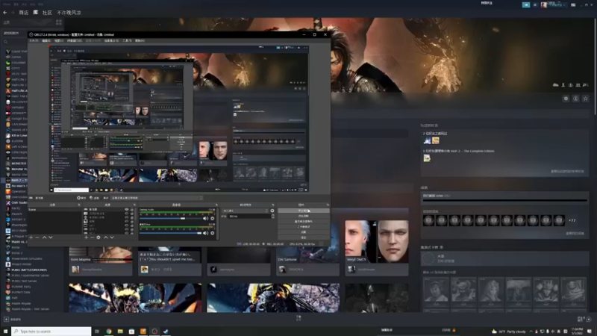Toggle the lock of the top source
597x336 pixels.
coord(132,209)
